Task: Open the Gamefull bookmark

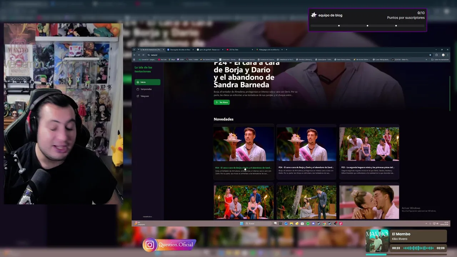Action: point(147,60)
